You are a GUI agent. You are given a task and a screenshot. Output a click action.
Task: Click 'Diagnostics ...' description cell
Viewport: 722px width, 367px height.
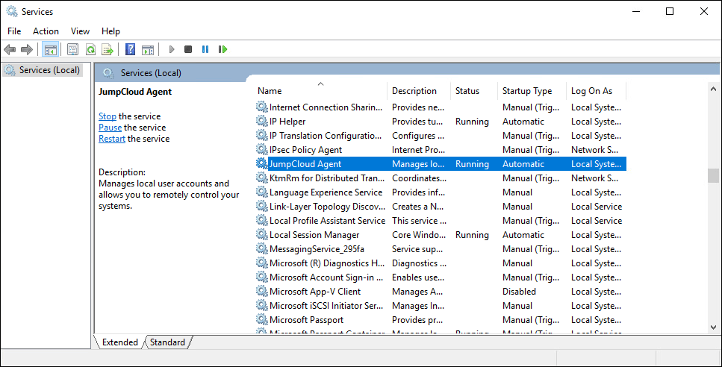pyautogui.click(x=419, y=263)
